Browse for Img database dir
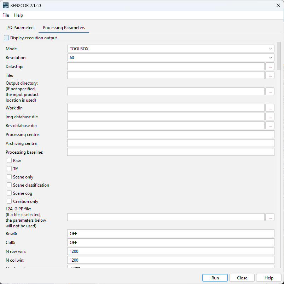 270,117
